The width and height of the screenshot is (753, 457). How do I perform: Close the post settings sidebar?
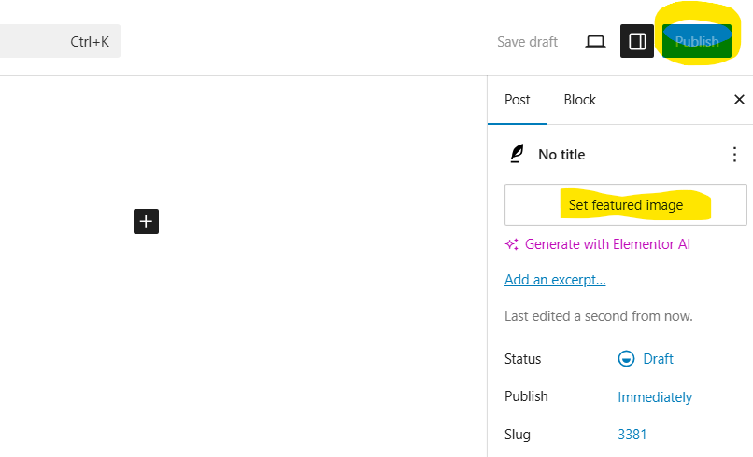[739, 100]
